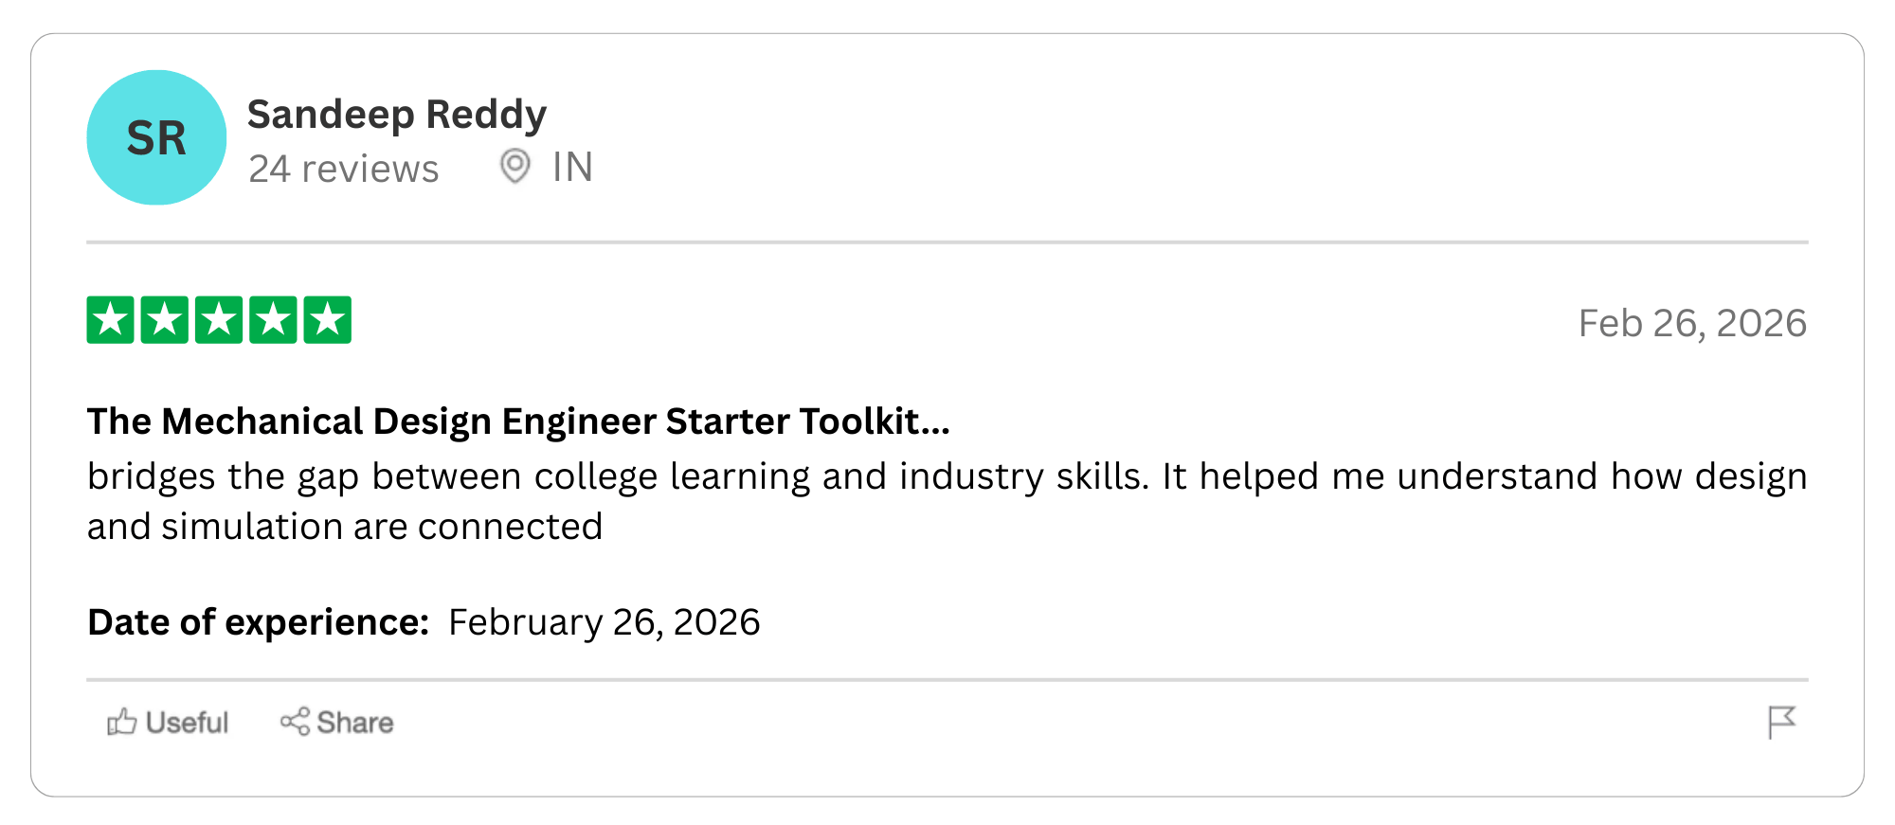Open the Mechanical Design Engineer Starter Toolkit title
Screen dimensions: 1895x825
pos(517,421)
